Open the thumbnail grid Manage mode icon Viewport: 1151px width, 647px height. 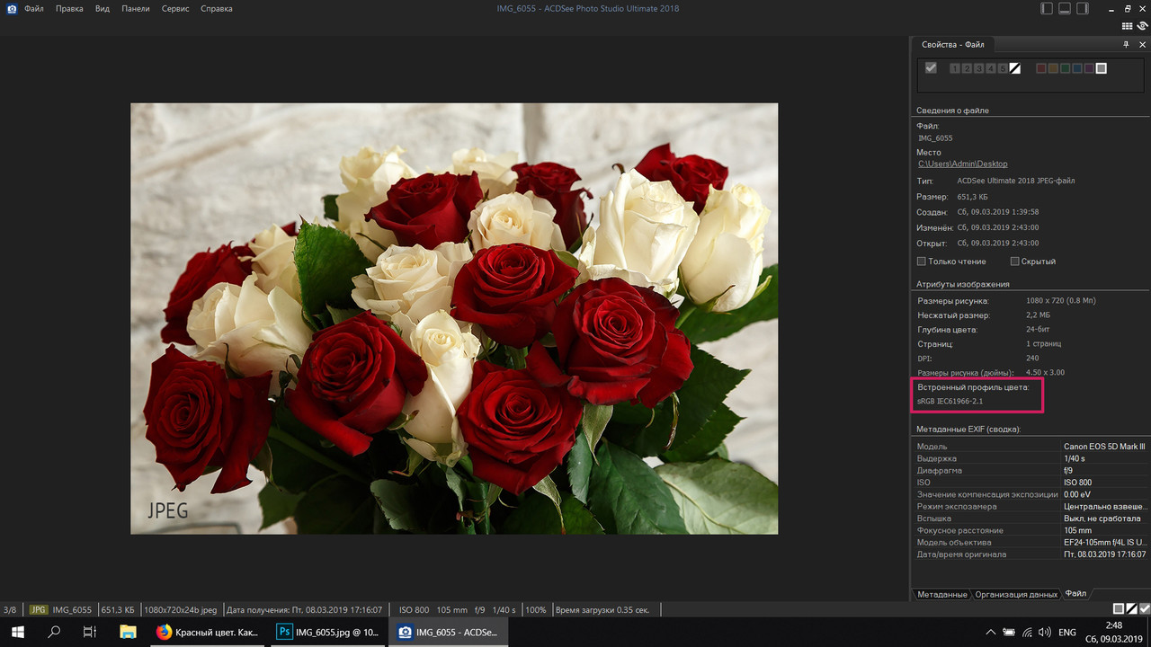pyautogui.click(x=1127, y=26)
